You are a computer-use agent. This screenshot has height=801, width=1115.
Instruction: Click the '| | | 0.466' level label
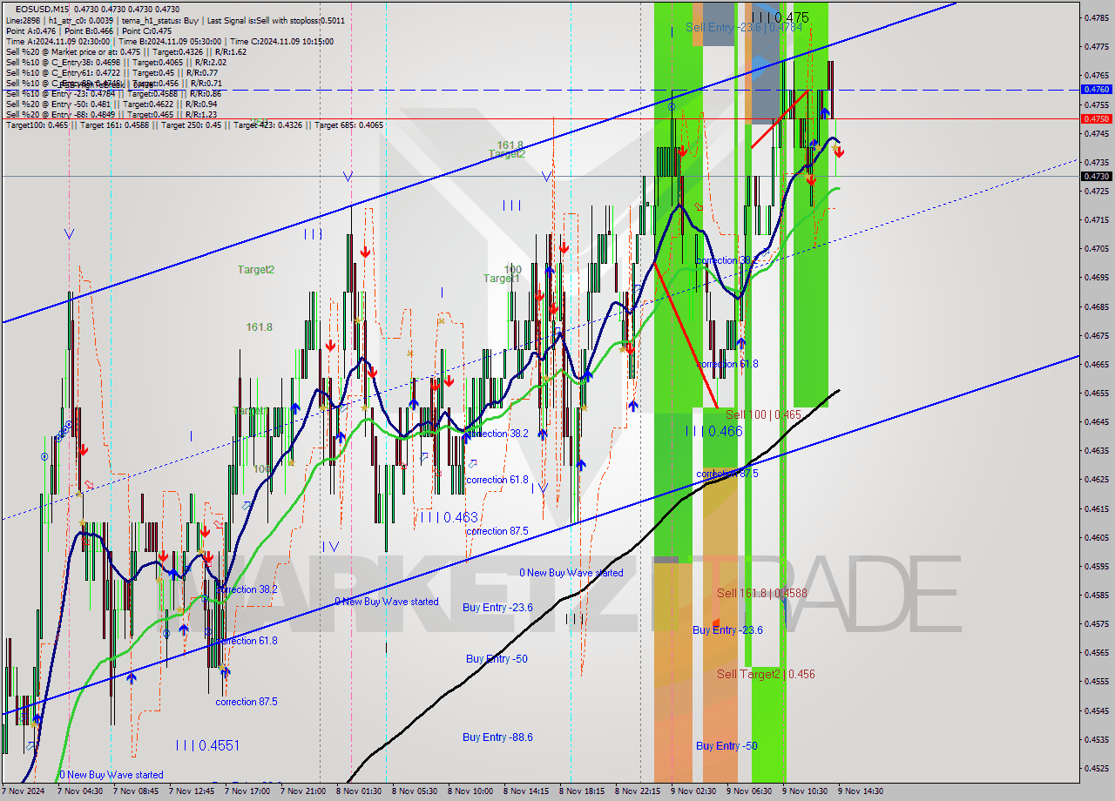click(713, 432)
